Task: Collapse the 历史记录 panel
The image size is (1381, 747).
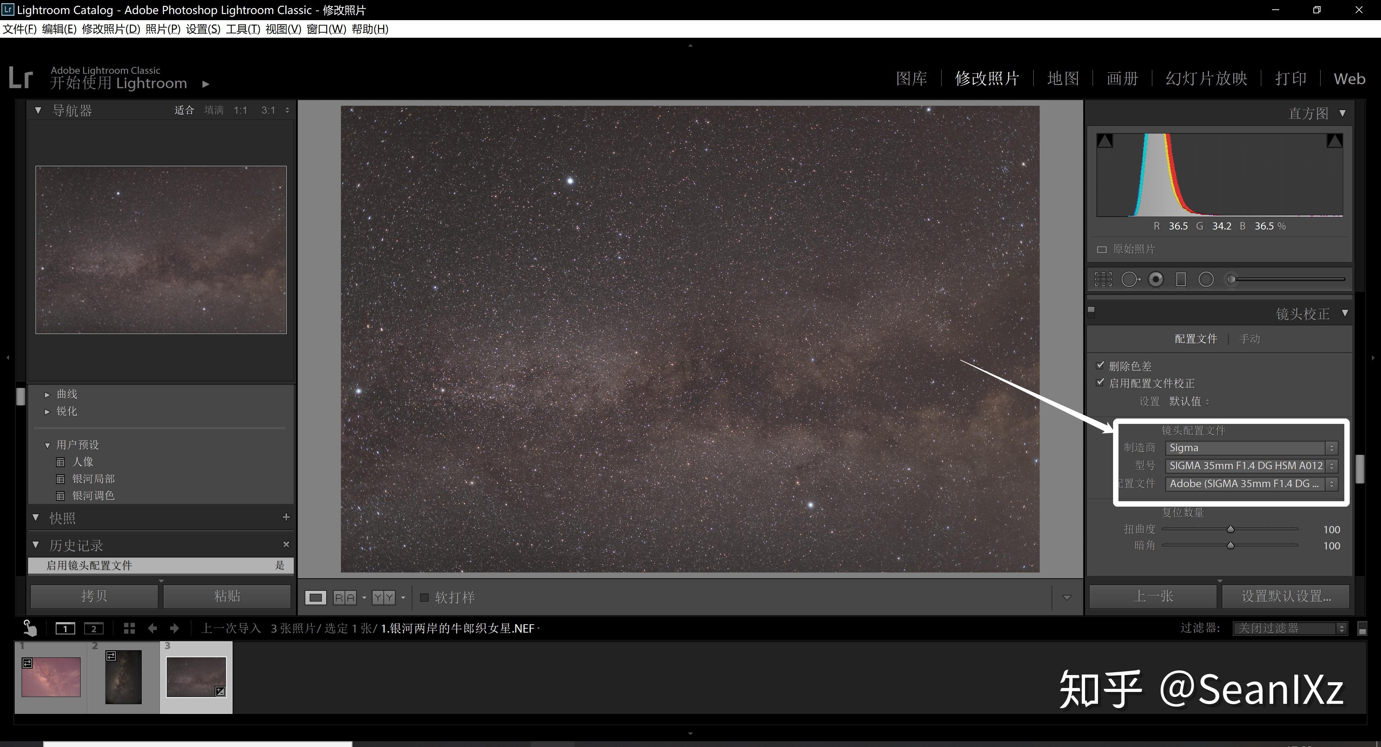Action: (36, 545)
